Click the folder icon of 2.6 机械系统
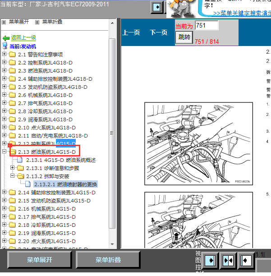The height and width of the screenshot is (276, 271). (x=12, y=95)
